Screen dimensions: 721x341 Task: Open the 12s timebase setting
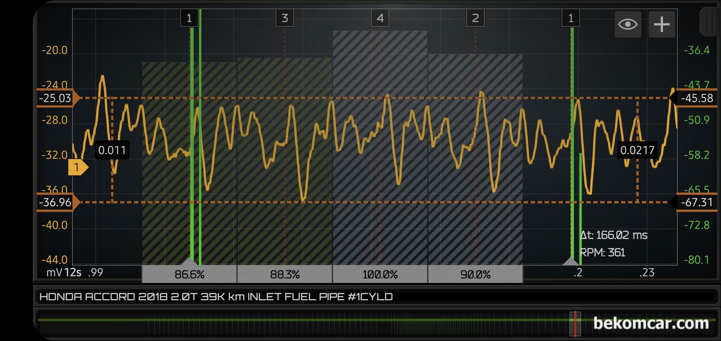[73, 272]
